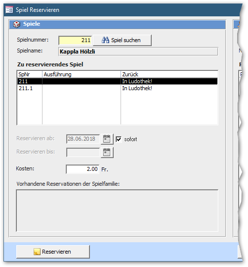
Task: Click the form icon in title bar
Action: click(x=9, y=10)
